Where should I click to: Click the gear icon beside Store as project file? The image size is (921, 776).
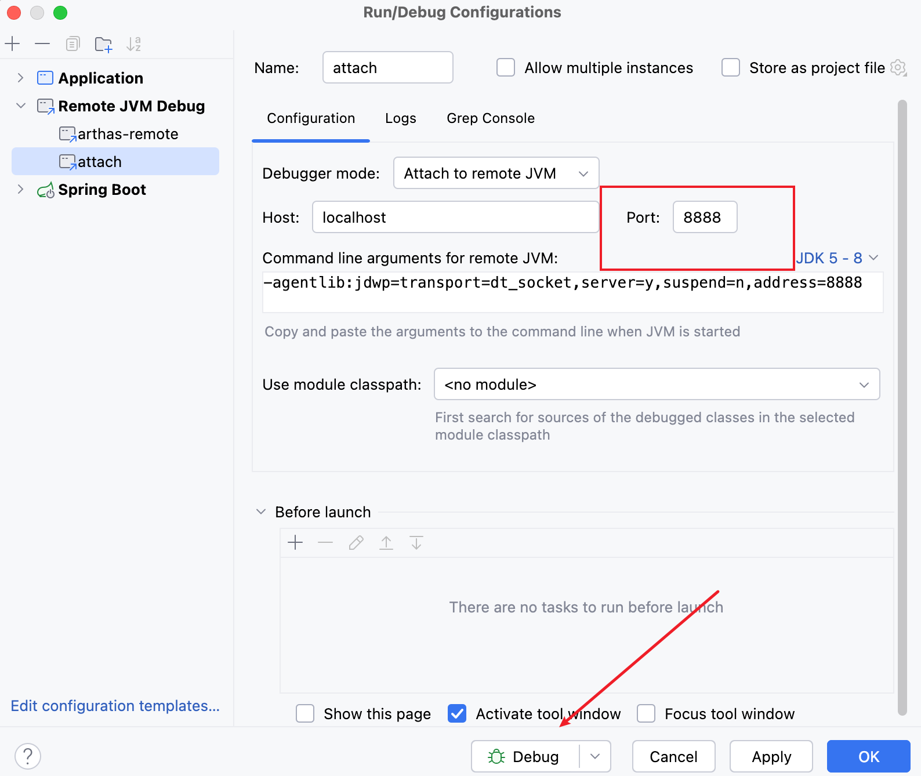tap(898, 68)
